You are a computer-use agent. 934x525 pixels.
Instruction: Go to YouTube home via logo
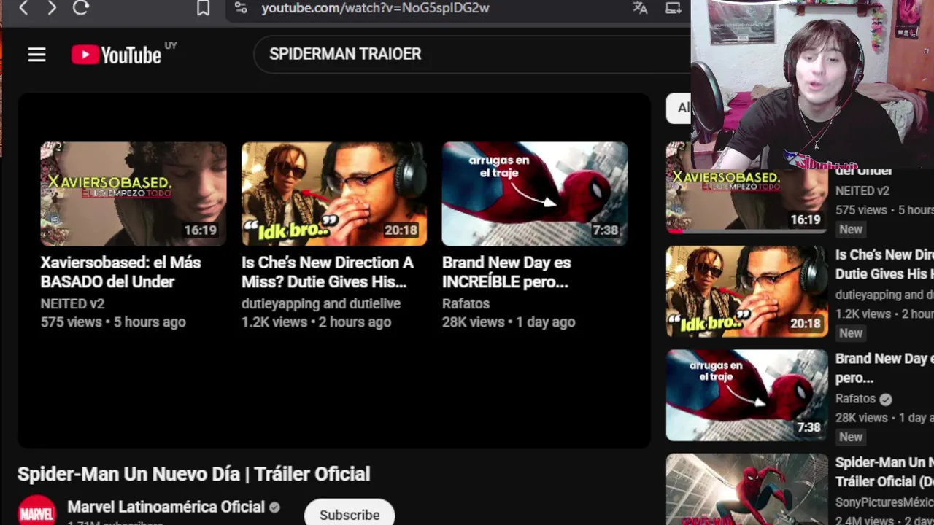pos(117,55)
